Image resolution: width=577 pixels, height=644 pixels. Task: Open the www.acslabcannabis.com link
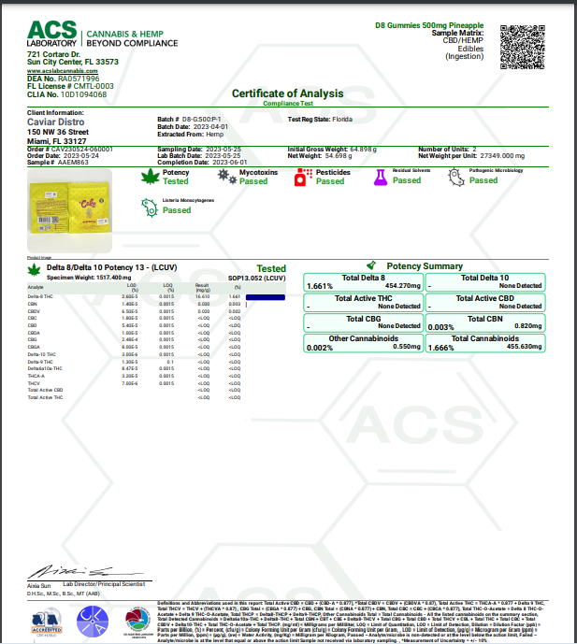(x=63, y=71)
